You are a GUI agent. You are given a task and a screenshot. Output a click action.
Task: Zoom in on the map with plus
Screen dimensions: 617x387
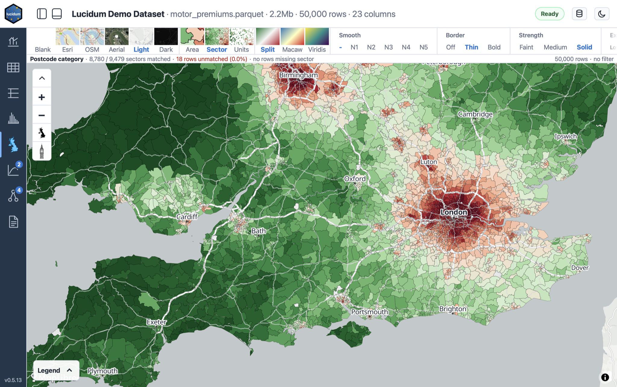click(42, 97)
